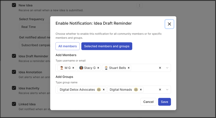Select Selected members and groups option
The image size is (216, 118).
pyautogui.click(x=107, y=46)
